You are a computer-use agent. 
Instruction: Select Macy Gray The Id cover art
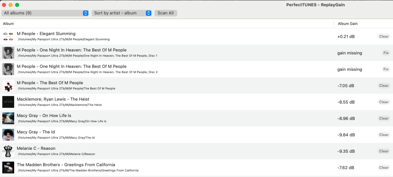[8, 135]
